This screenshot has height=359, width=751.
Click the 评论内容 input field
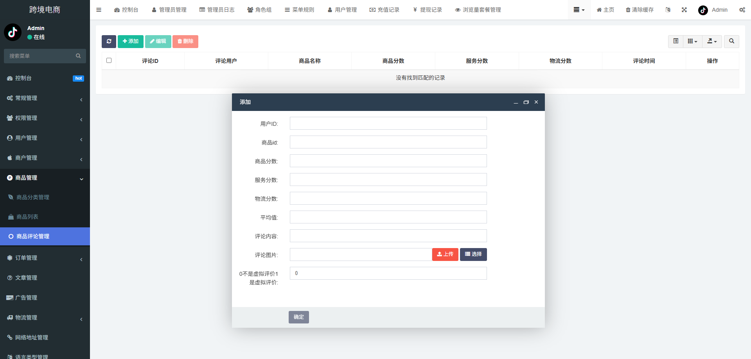tap(388, 236)
